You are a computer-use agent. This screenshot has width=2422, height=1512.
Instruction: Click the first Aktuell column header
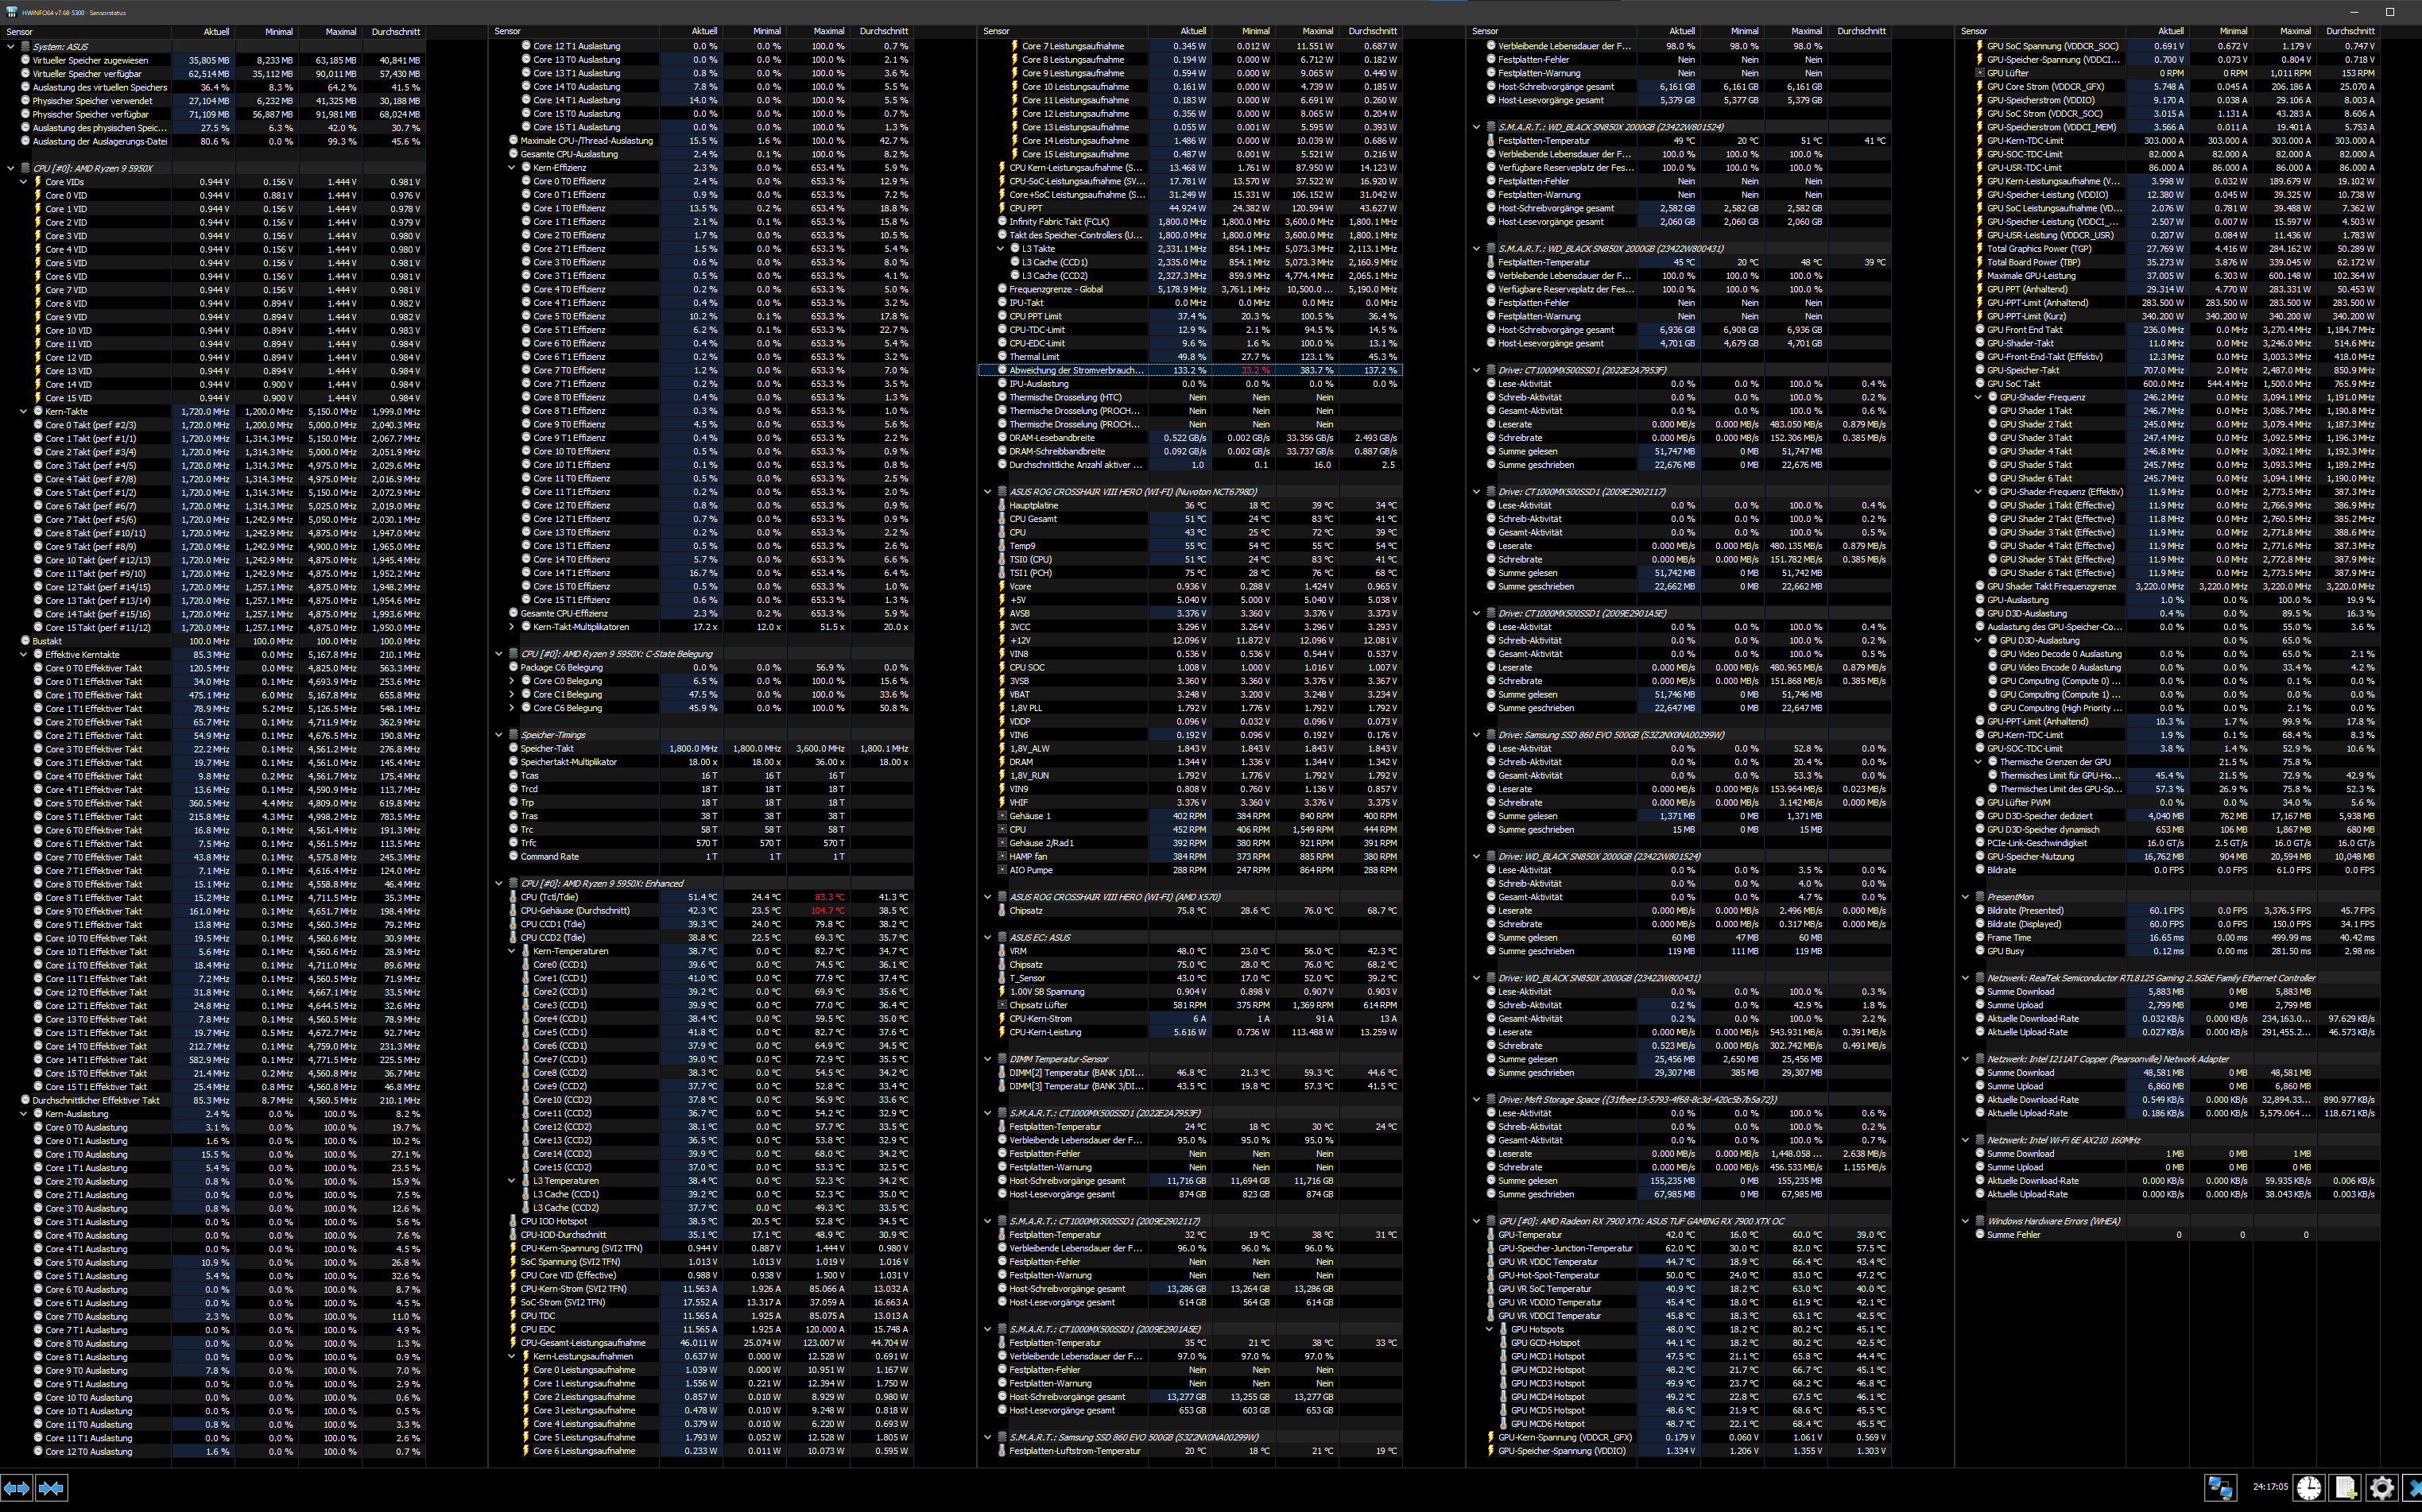[216, 32]
